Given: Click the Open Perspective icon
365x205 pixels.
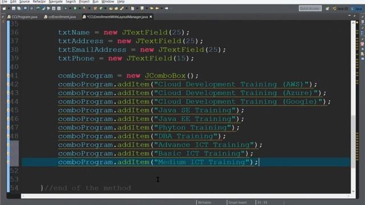Looking at the screenshot, I should pos(327,9).
